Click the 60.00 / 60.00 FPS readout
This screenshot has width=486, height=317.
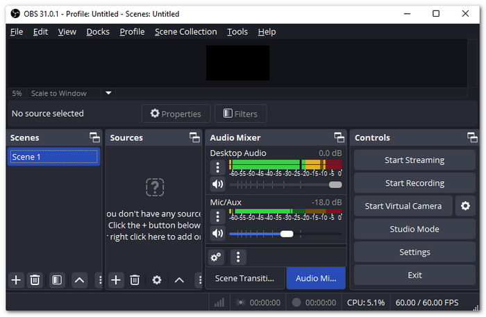tap(427, 302)
